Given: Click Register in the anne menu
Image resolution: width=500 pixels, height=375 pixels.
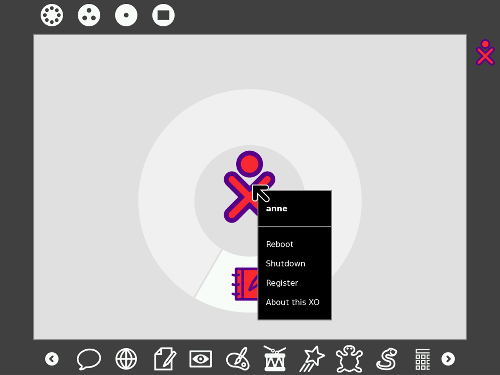Looking at the screenshot, I should pyautogui.click(x=282, y=283).
